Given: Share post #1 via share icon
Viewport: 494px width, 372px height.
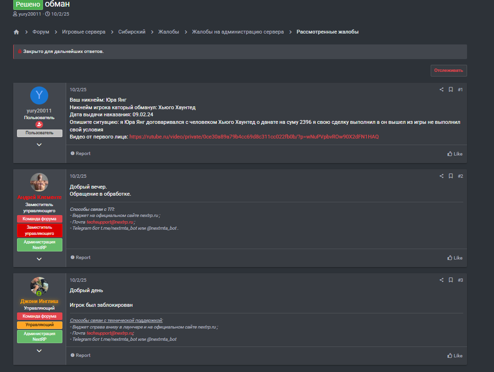Looking at the screenshot, I should click(442, 90).
